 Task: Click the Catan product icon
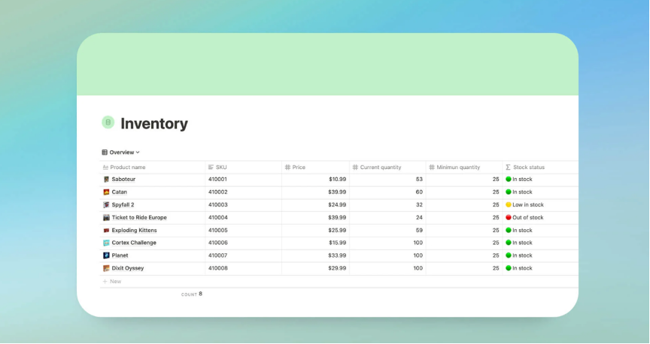106,192
